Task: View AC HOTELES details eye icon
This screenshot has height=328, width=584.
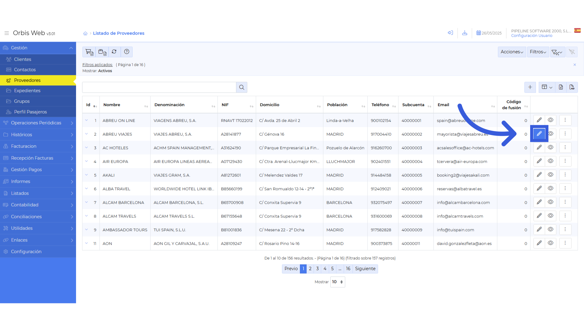Action: tap(551, 148)
